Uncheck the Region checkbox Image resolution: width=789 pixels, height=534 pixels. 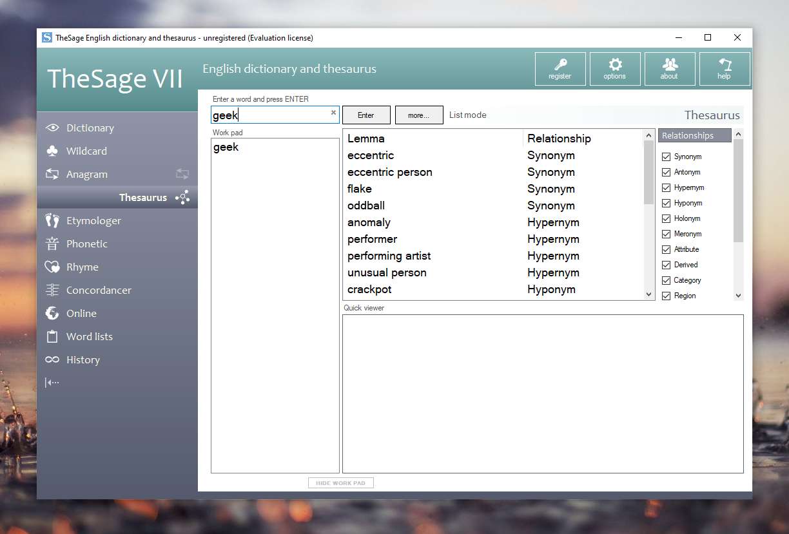click(x=667, y=296)
